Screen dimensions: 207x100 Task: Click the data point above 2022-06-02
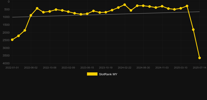[x=31, y=15]
